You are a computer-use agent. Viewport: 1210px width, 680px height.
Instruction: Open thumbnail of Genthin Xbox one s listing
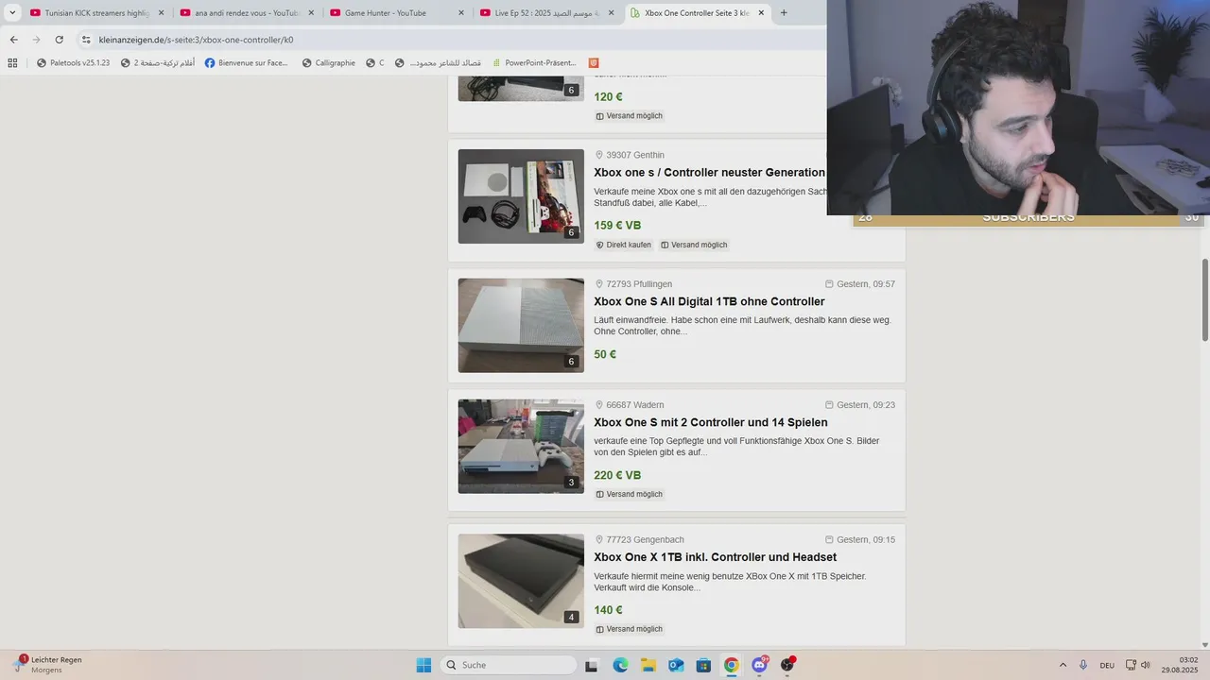(521, 196)
